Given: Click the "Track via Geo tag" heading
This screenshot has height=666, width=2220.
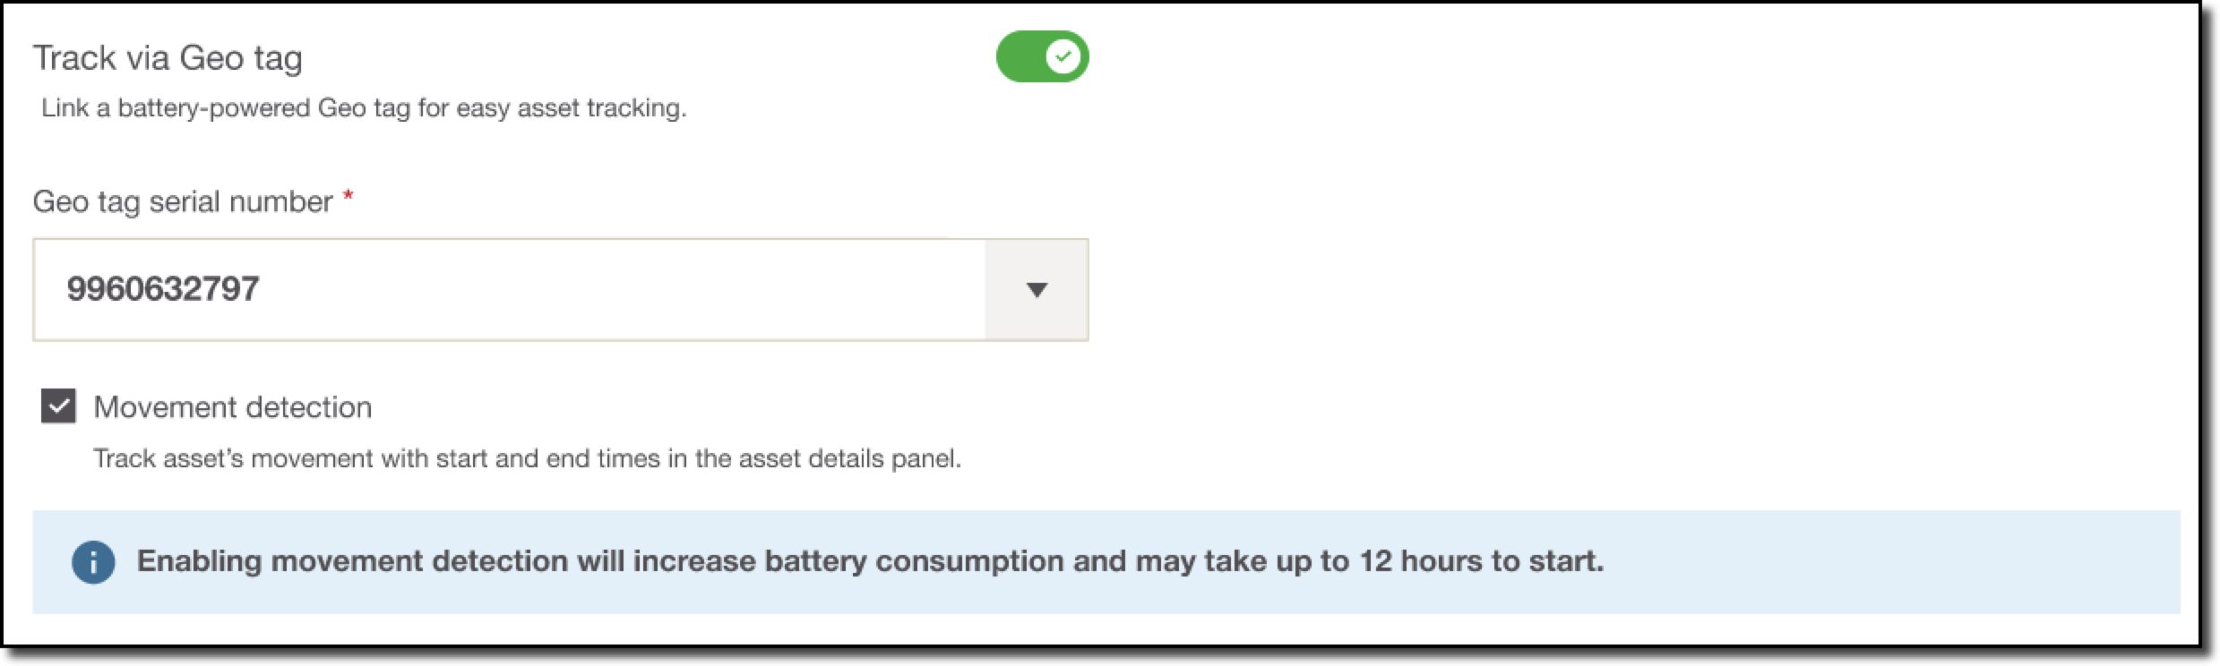Looking at the screenshot, I should pyautogui.click(x=168, y=58).
